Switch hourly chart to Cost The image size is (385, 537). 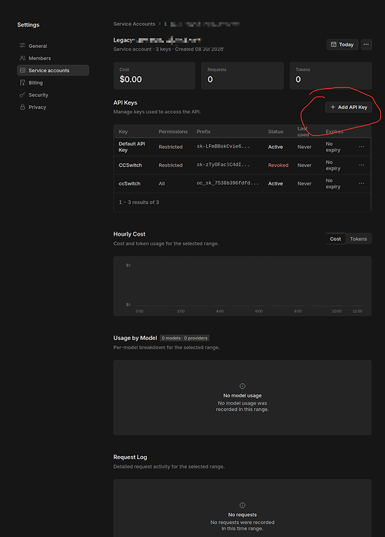pos(336,238)
